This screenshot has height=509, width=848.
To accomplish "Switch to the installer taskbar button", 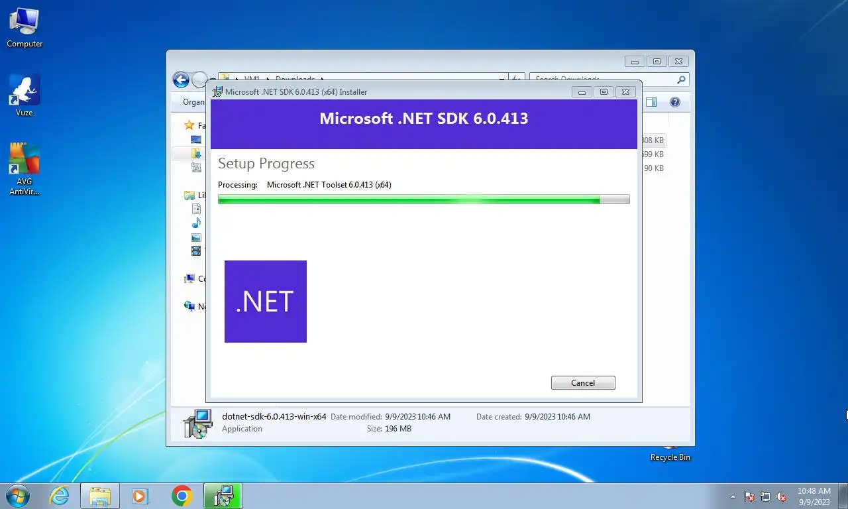I will [x=223, y=496].
